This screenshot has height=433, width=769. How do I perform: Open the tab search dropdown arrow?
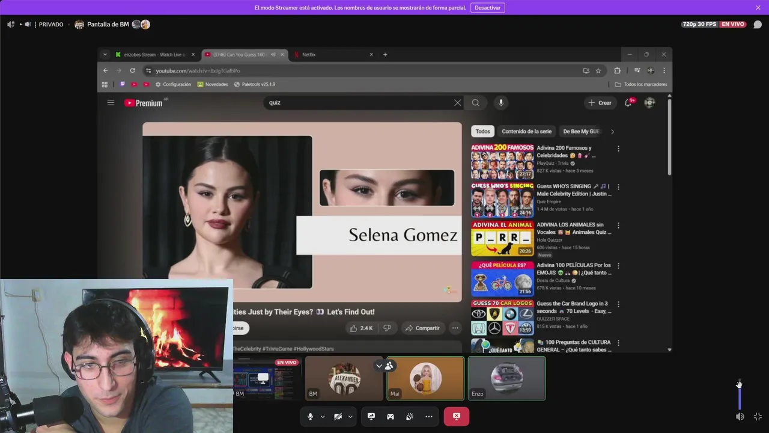tap(105, 55)
